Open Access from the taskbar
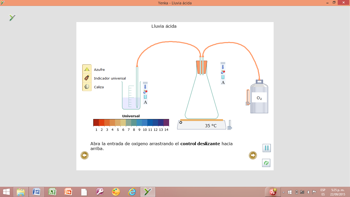This screenshot has width=350, height=197. (x=100, y=192)
